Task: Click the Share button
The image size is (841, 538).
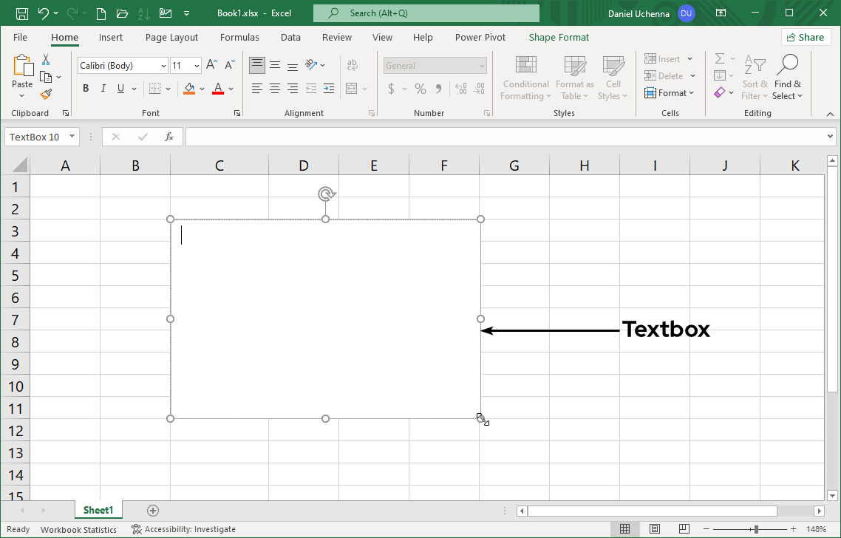Action: tap(806, 36)
